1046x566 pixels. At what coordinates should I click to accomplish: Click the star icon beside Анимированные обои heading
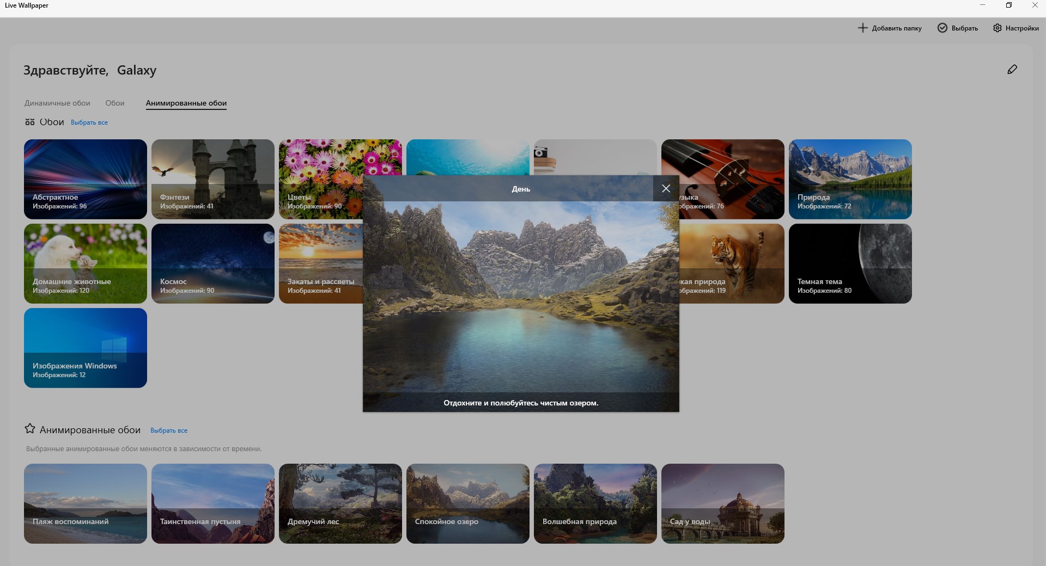pos(30,429)
